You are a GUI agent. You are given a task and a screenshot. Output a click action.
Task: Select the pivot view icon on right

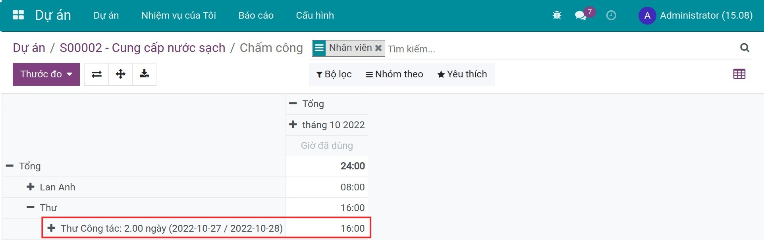739,74
